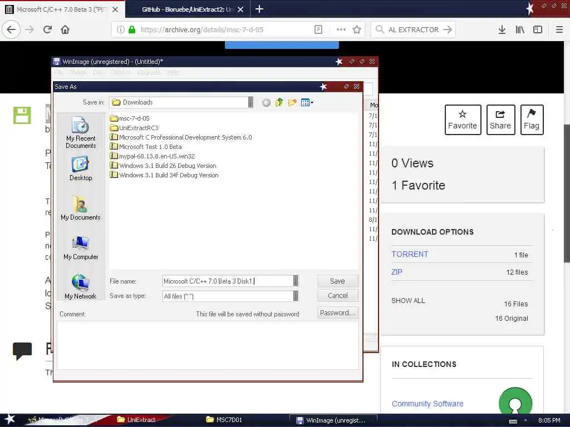Screen dimensions: 570x427
Task: Open a new browser tab
Action: click(x=259, y=9)
